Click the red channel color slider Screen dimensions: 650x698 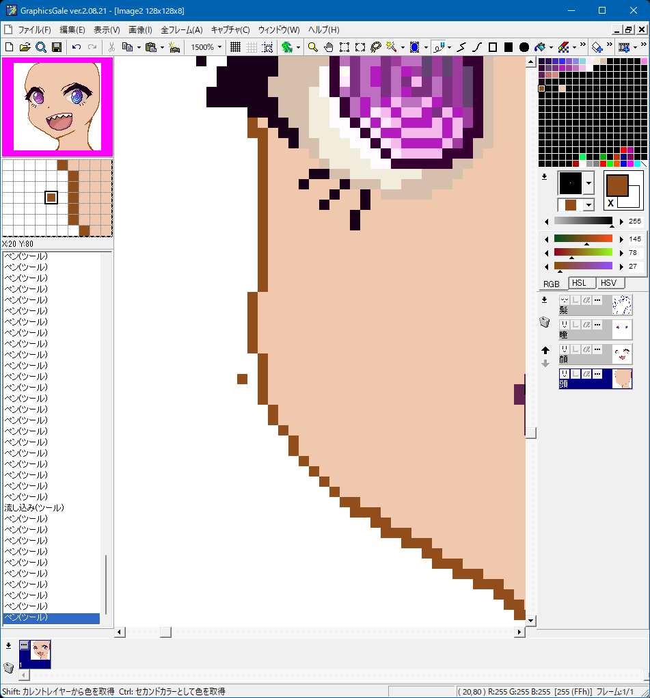583,239
